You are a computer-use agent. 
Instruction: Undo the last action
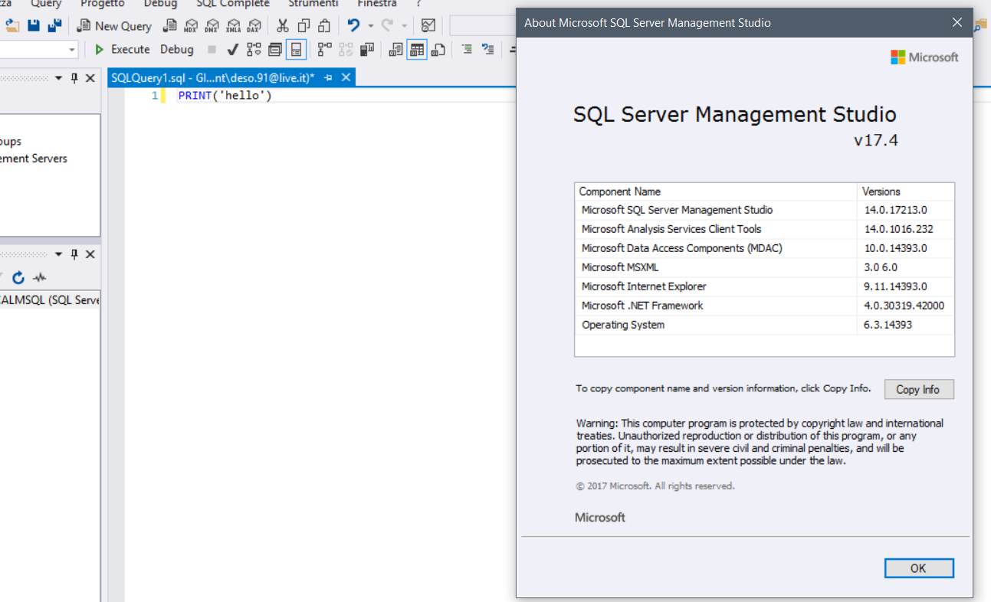click(x=353, y=25)
